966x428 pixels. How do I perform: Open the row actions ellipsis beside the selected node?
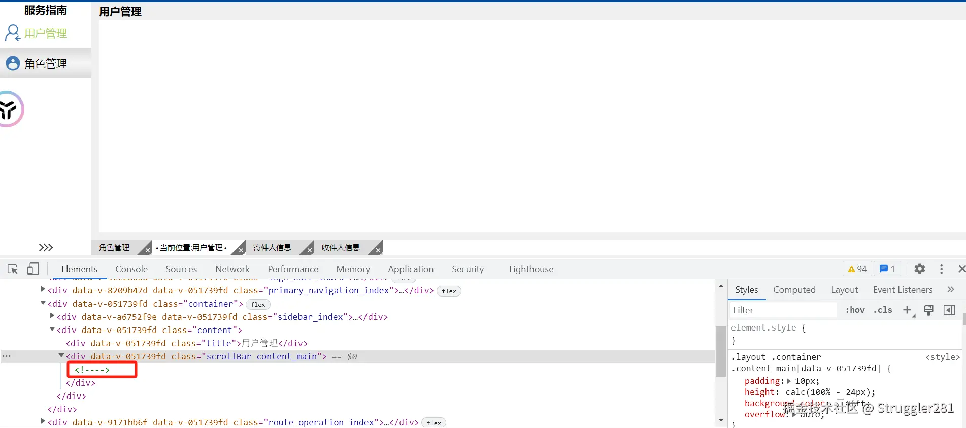(6, 356)
